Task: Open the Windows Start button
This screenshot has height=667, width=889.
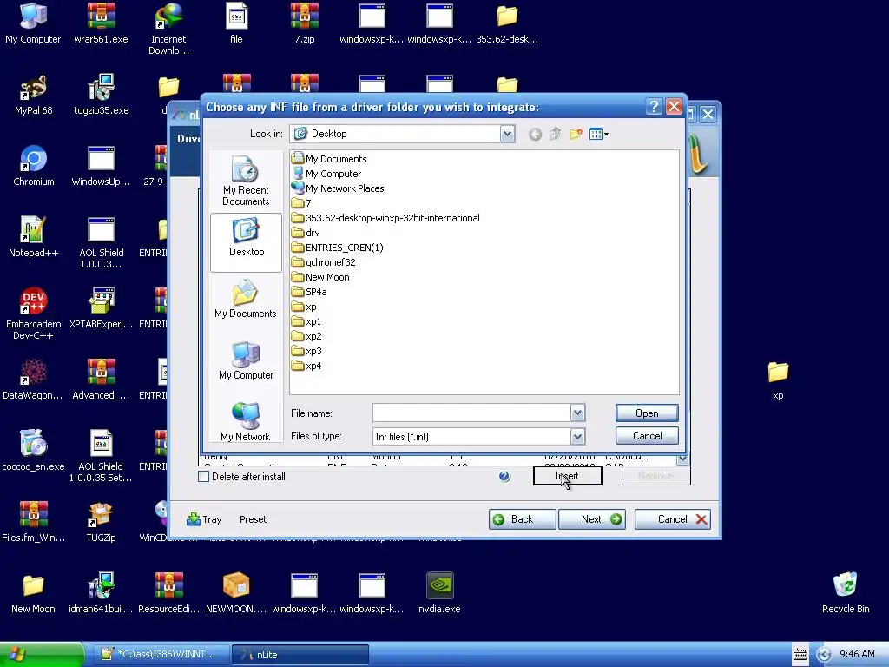Action: tap(42, 654)
